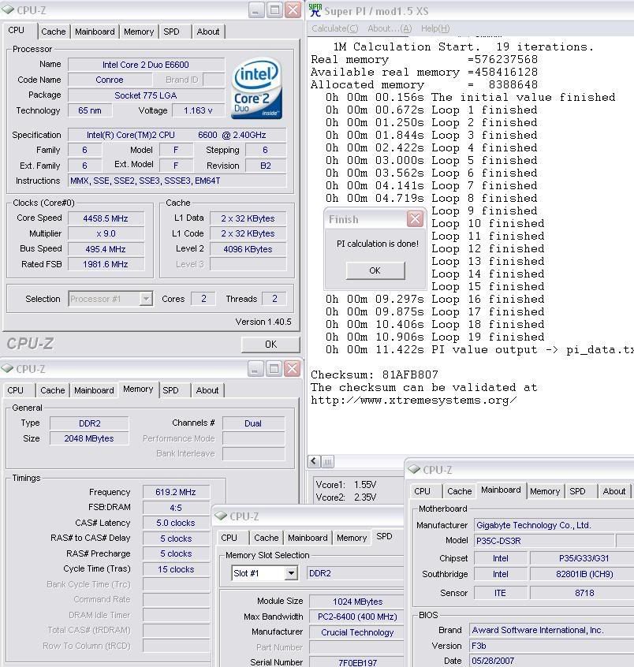
Task: Click the CPU-Z title icon in the SPD window
Action: click(x=221, y=516)
